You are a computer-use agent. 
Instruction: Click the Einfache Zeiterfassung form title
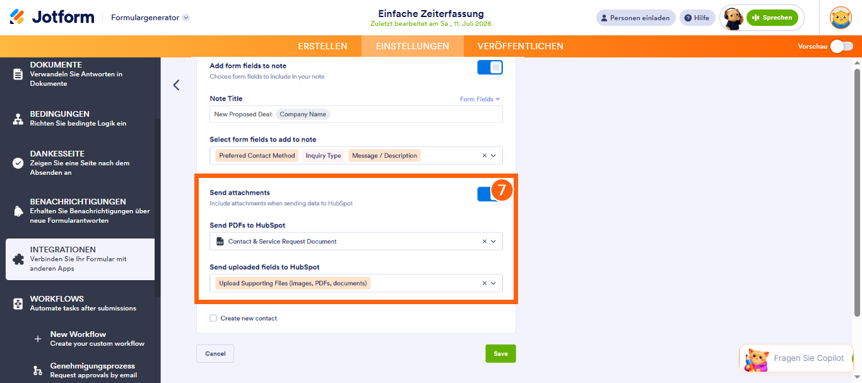pyautogui.click(x=431, y=13)
